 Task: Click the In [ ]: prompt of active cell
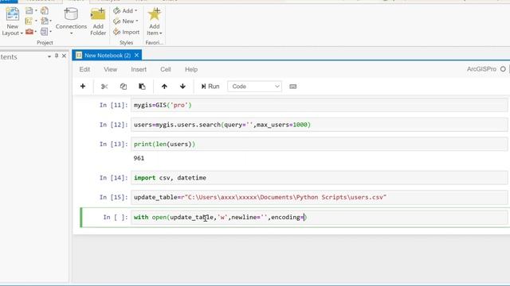[x=116, y=217]
